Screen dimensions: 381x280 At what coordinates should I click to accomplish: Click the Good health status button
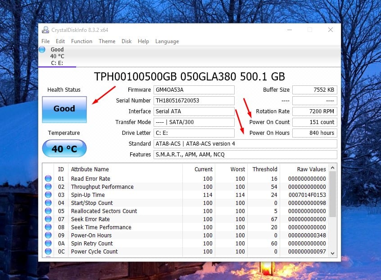pos(64,109)
